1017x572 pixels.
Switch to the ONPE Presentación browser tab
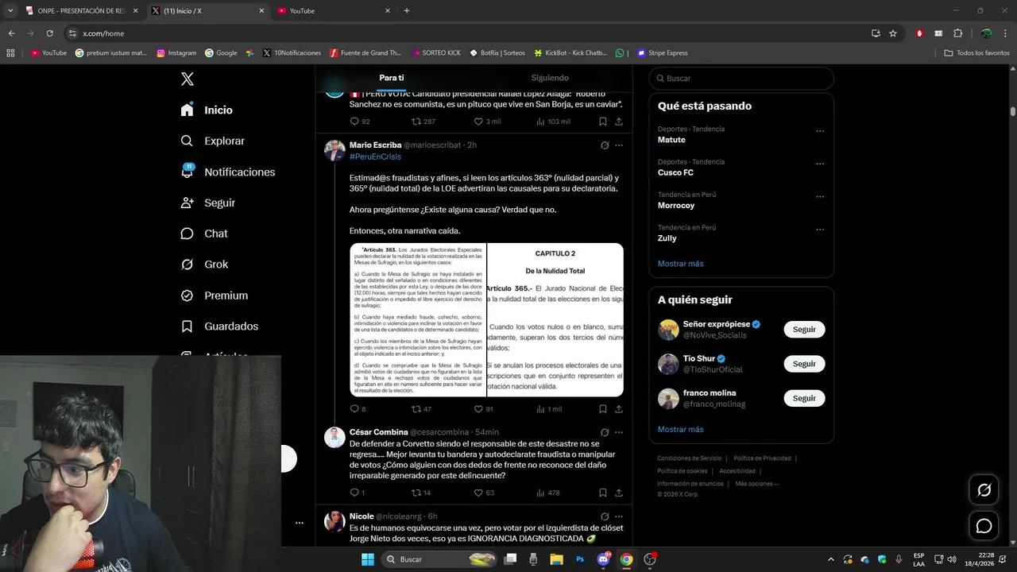coord(82,10)
